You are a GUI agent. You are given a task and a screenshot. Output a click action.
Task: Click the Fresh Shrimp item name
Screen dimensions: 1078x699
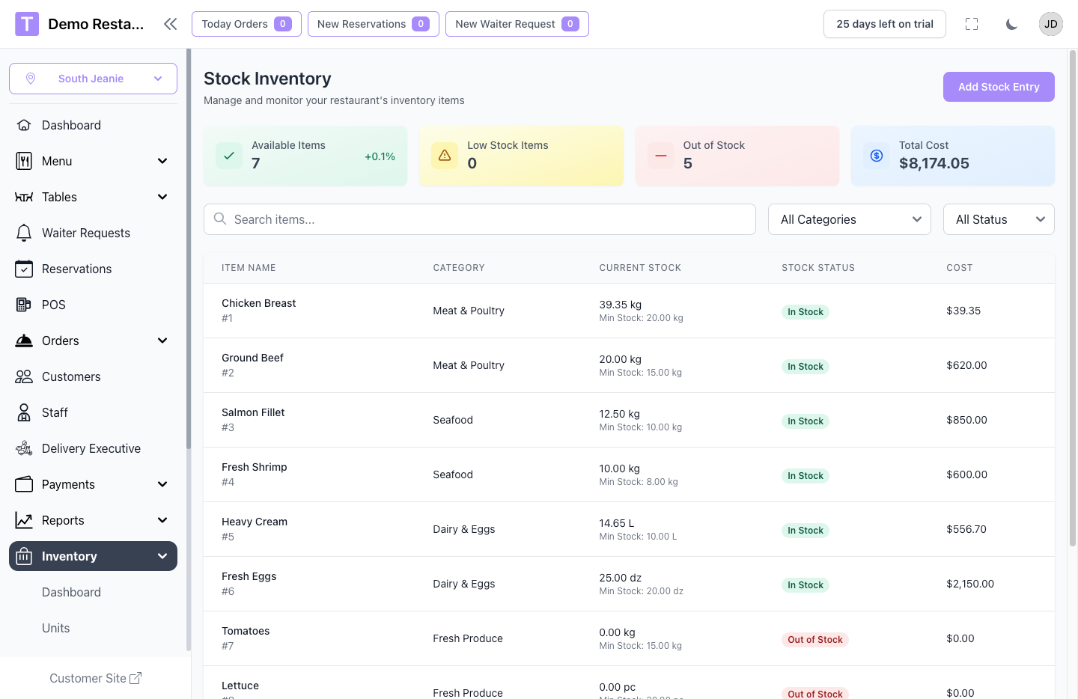click(255, 467)
